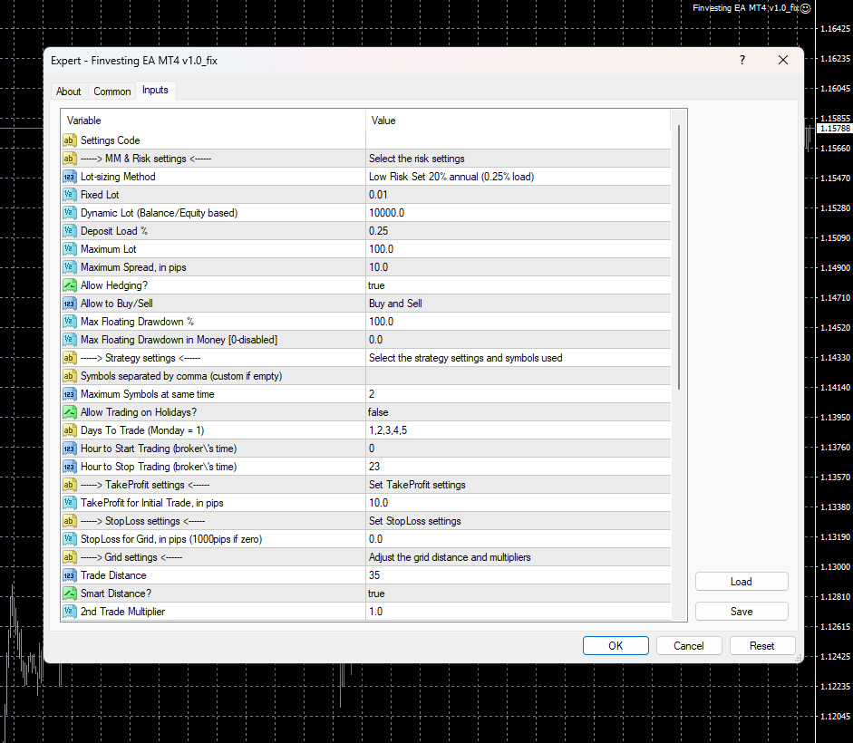Click the Hour to Start Trading value 0
Screen dimensions: 853x743
(x=519, y=449)
